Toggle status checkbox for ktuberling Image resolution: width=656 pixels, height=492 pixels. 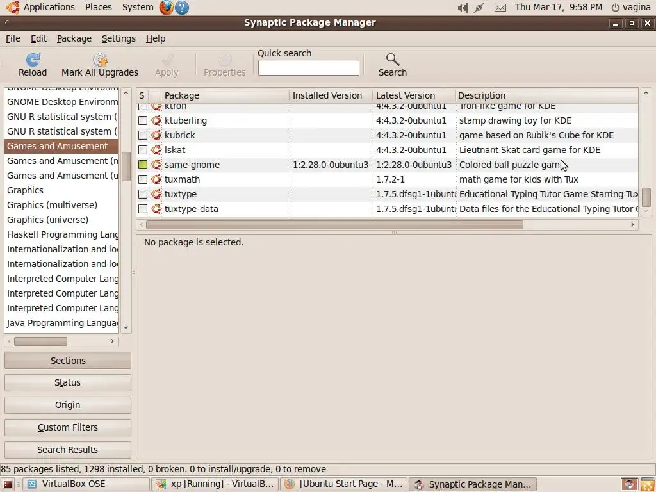pyautogui.click(x=143, y=120)
